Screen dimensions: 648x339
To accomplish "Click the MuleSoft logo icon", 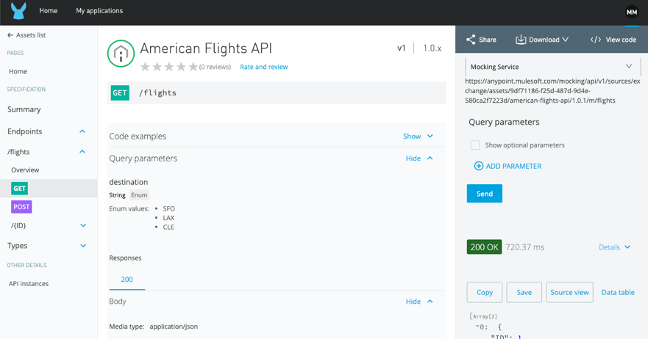I will 18,11.
